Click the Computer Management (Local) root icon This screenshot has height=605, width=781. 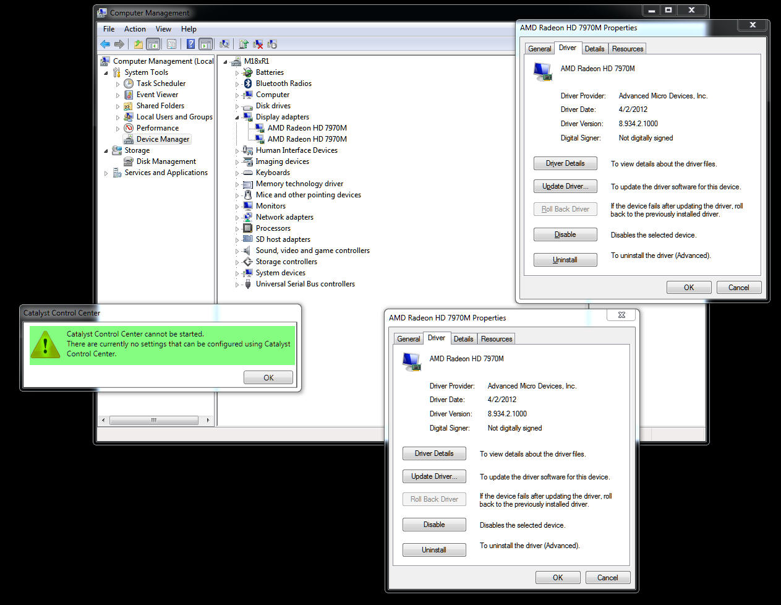click(x=105, y=61)
